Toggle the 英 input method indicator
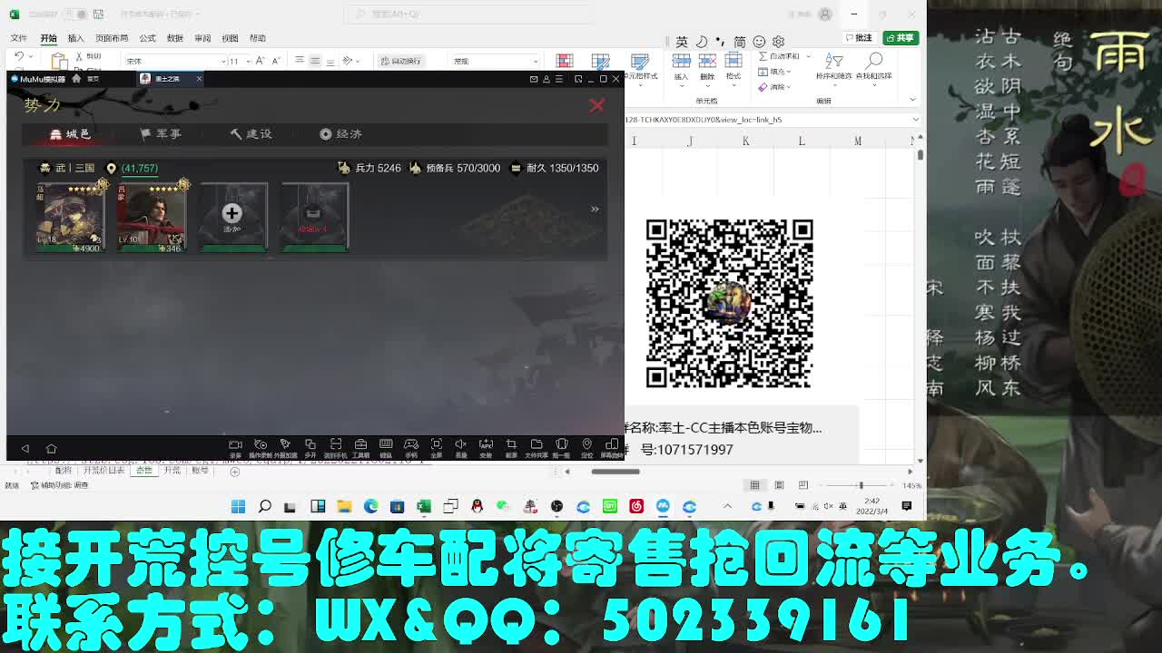The image size is (1162, 653). [683, 41]
